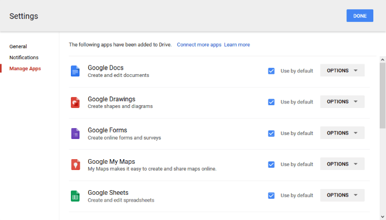Open Options dropdown for Google Docs

(x=342, y=71)
